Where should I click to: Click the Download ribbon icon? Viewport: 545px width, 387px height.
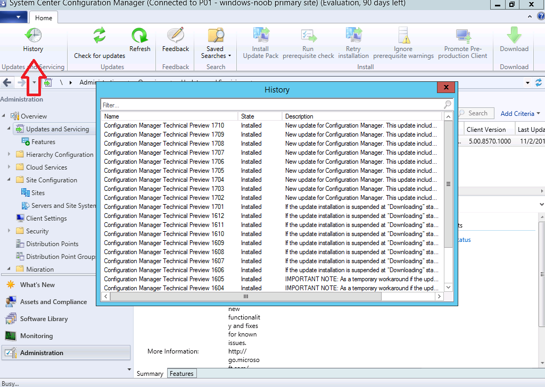click(514, 36)
